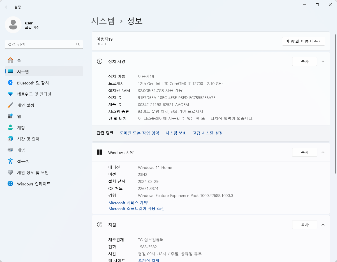Click the user profile avatar
337x262 pixels.
[13, 25]
